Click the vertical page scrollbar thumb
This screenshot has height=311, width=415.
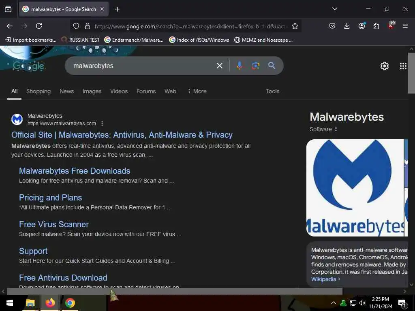[x=411, y=73]
